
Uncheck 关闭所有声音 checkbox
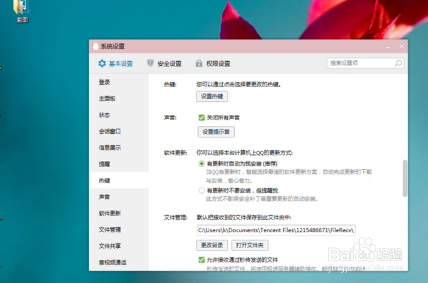tap(202, 117)
